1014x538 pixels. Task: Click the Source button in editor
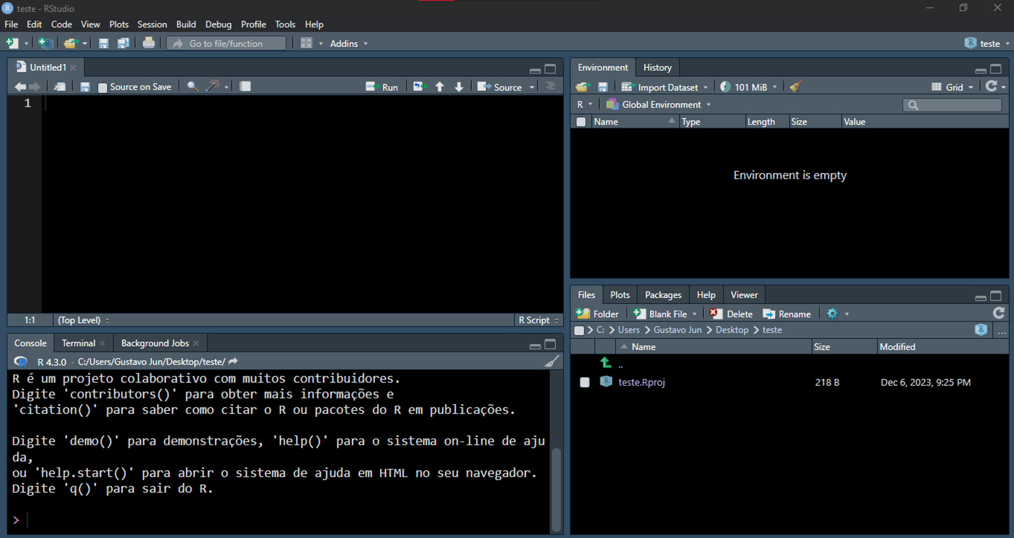point(500,87)
